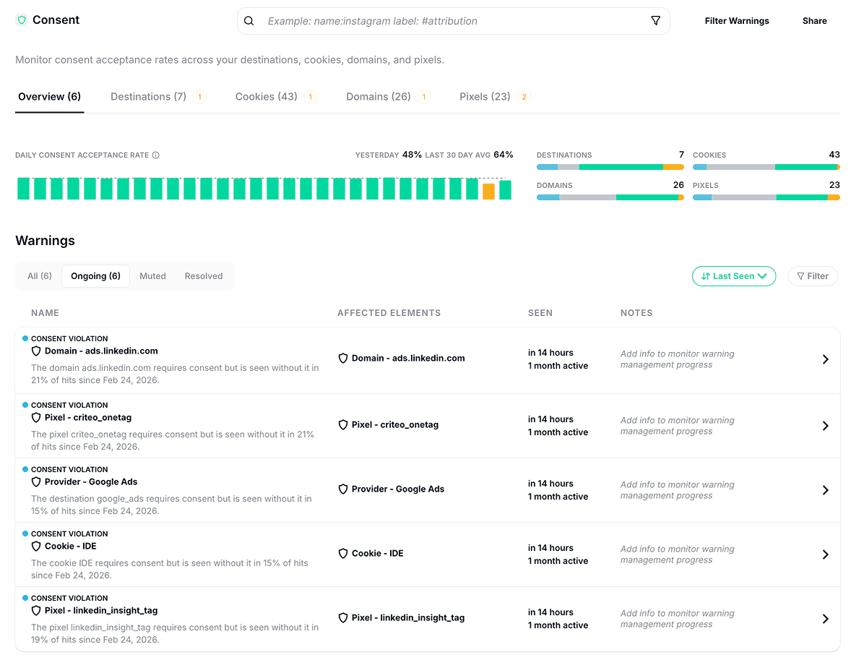
Task: Click info icon beside Daily Consent Acceptance Rate
Action: point(156,155)
